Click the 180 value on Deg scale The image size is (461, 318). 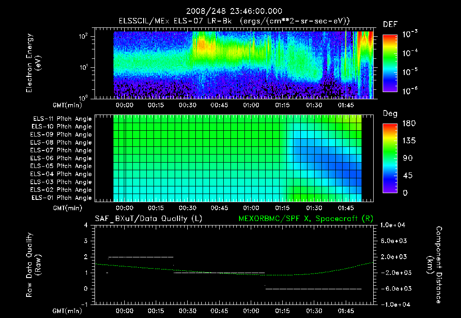pyautogui.click(x=409, y=124)
